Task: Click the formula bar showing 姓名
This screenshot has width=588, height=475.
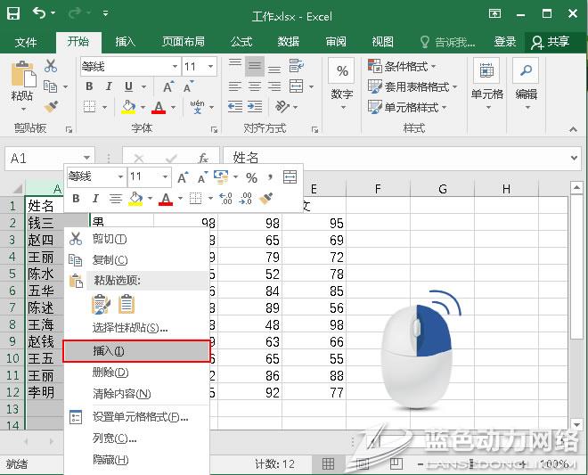Action: tap(401, 158)
